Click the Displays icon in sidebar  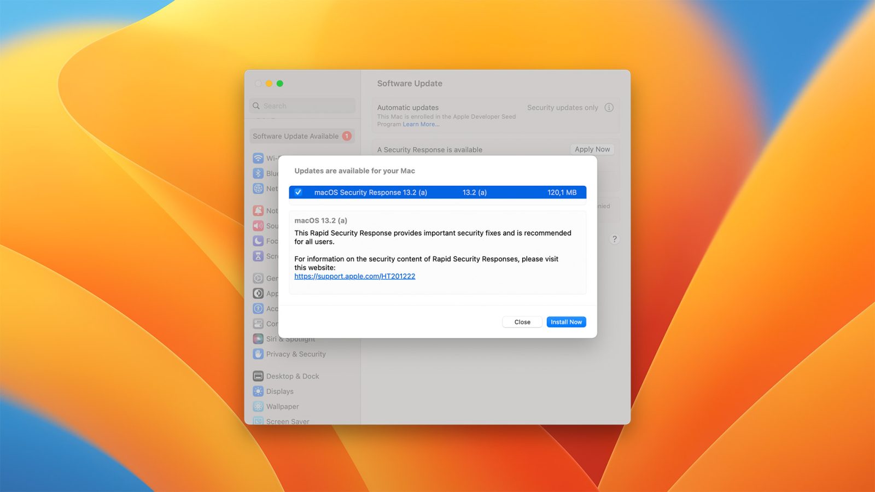pyautogui.click(x=258, y=391)
